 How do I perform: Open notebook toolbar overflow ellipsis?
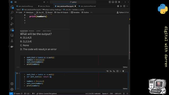[x=91, y=12]
